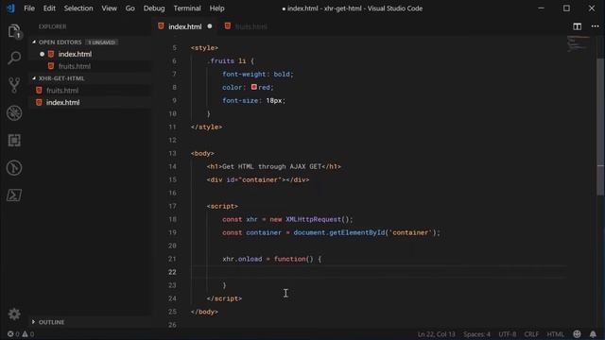Click 'xhr.onload' in line 21

242,259
